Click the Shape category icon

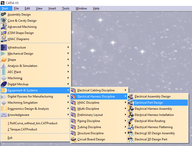[4, 60]
